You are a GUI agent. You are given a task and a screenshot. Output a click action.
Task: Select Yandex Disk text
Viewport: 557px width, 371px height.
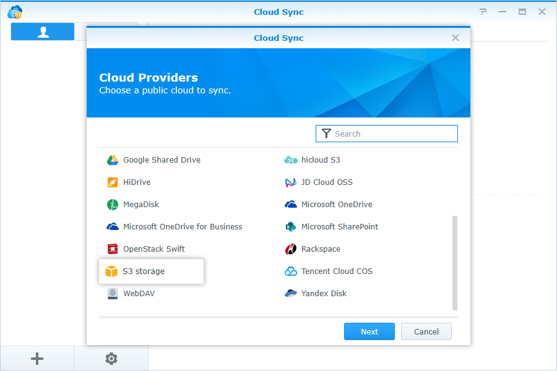tap(324, 293)
